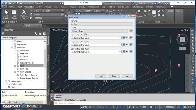
Task: Pick Minor contour label style from drawing
Action: [131, 45]
